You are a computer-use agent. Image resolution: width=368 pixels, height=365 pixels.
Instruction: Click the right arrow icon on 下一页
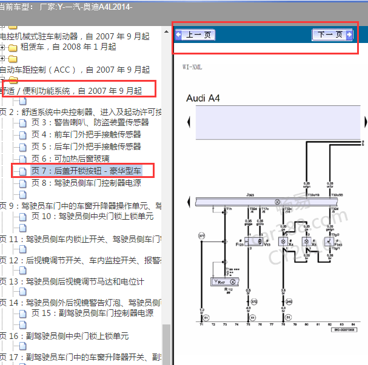[349, 35]
